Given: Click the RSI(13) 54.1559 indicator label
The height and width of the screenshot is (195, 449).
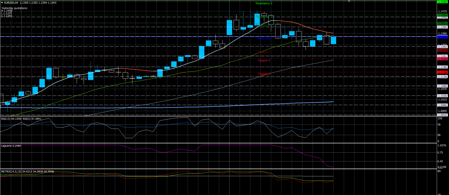Looking at the screenshot, I should (x=11, y=119).
